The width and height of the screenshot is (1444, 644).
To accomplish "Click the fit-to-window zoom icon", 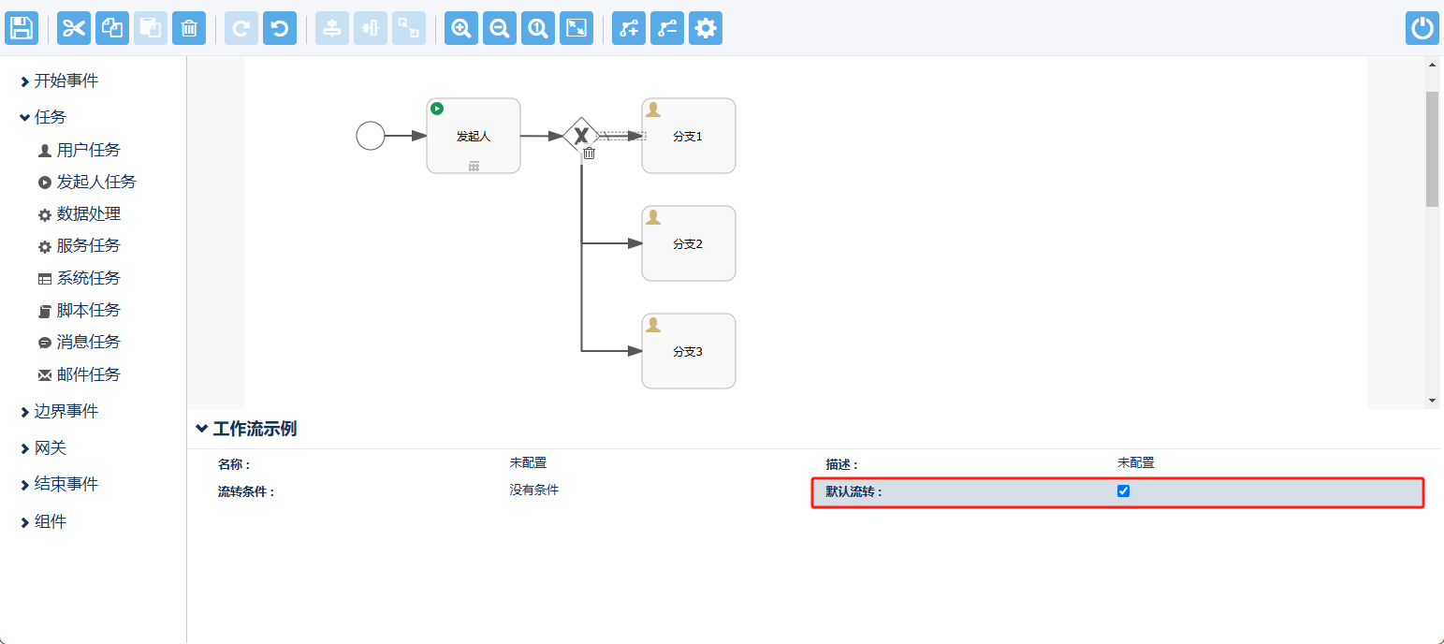I will [x=576, y=28].
